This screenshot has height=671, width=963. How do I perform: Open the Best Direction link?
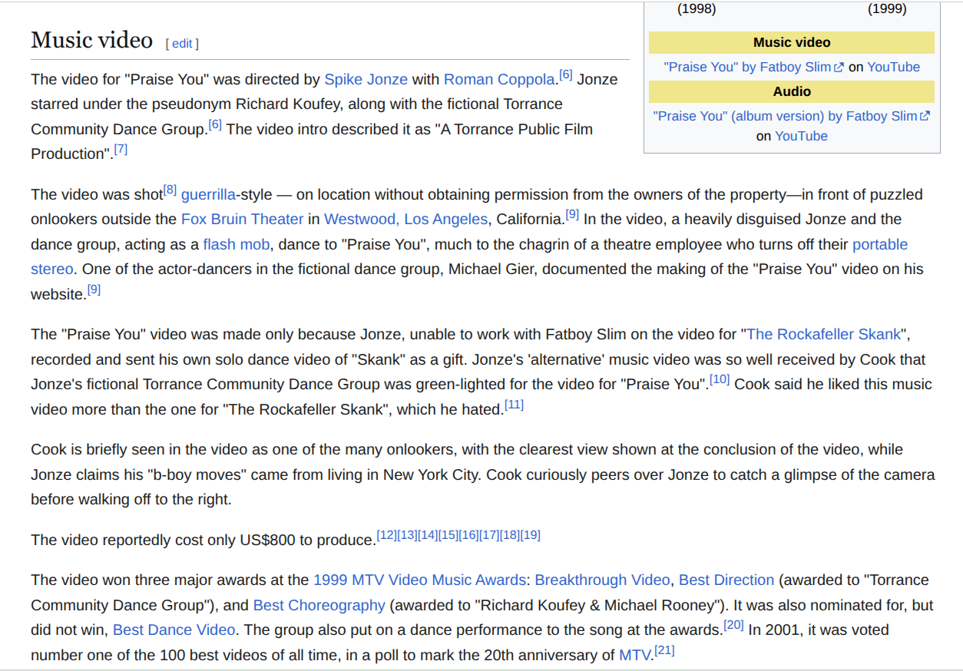pyautogui.click(x=726, y=580)
